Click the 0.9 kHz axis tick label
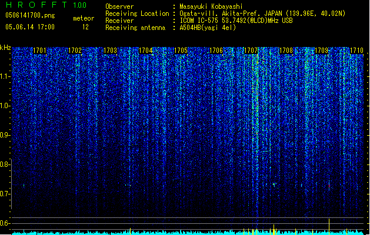 (x=5, y=135)
